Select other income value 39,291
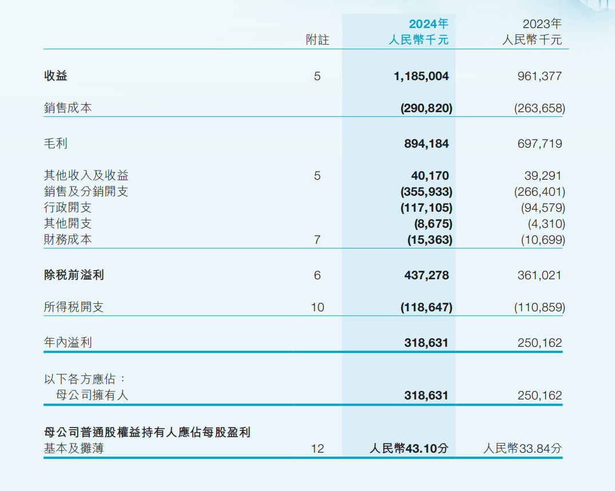The width and height of the screenshot is (615, 491). click(x=543, y=176)
